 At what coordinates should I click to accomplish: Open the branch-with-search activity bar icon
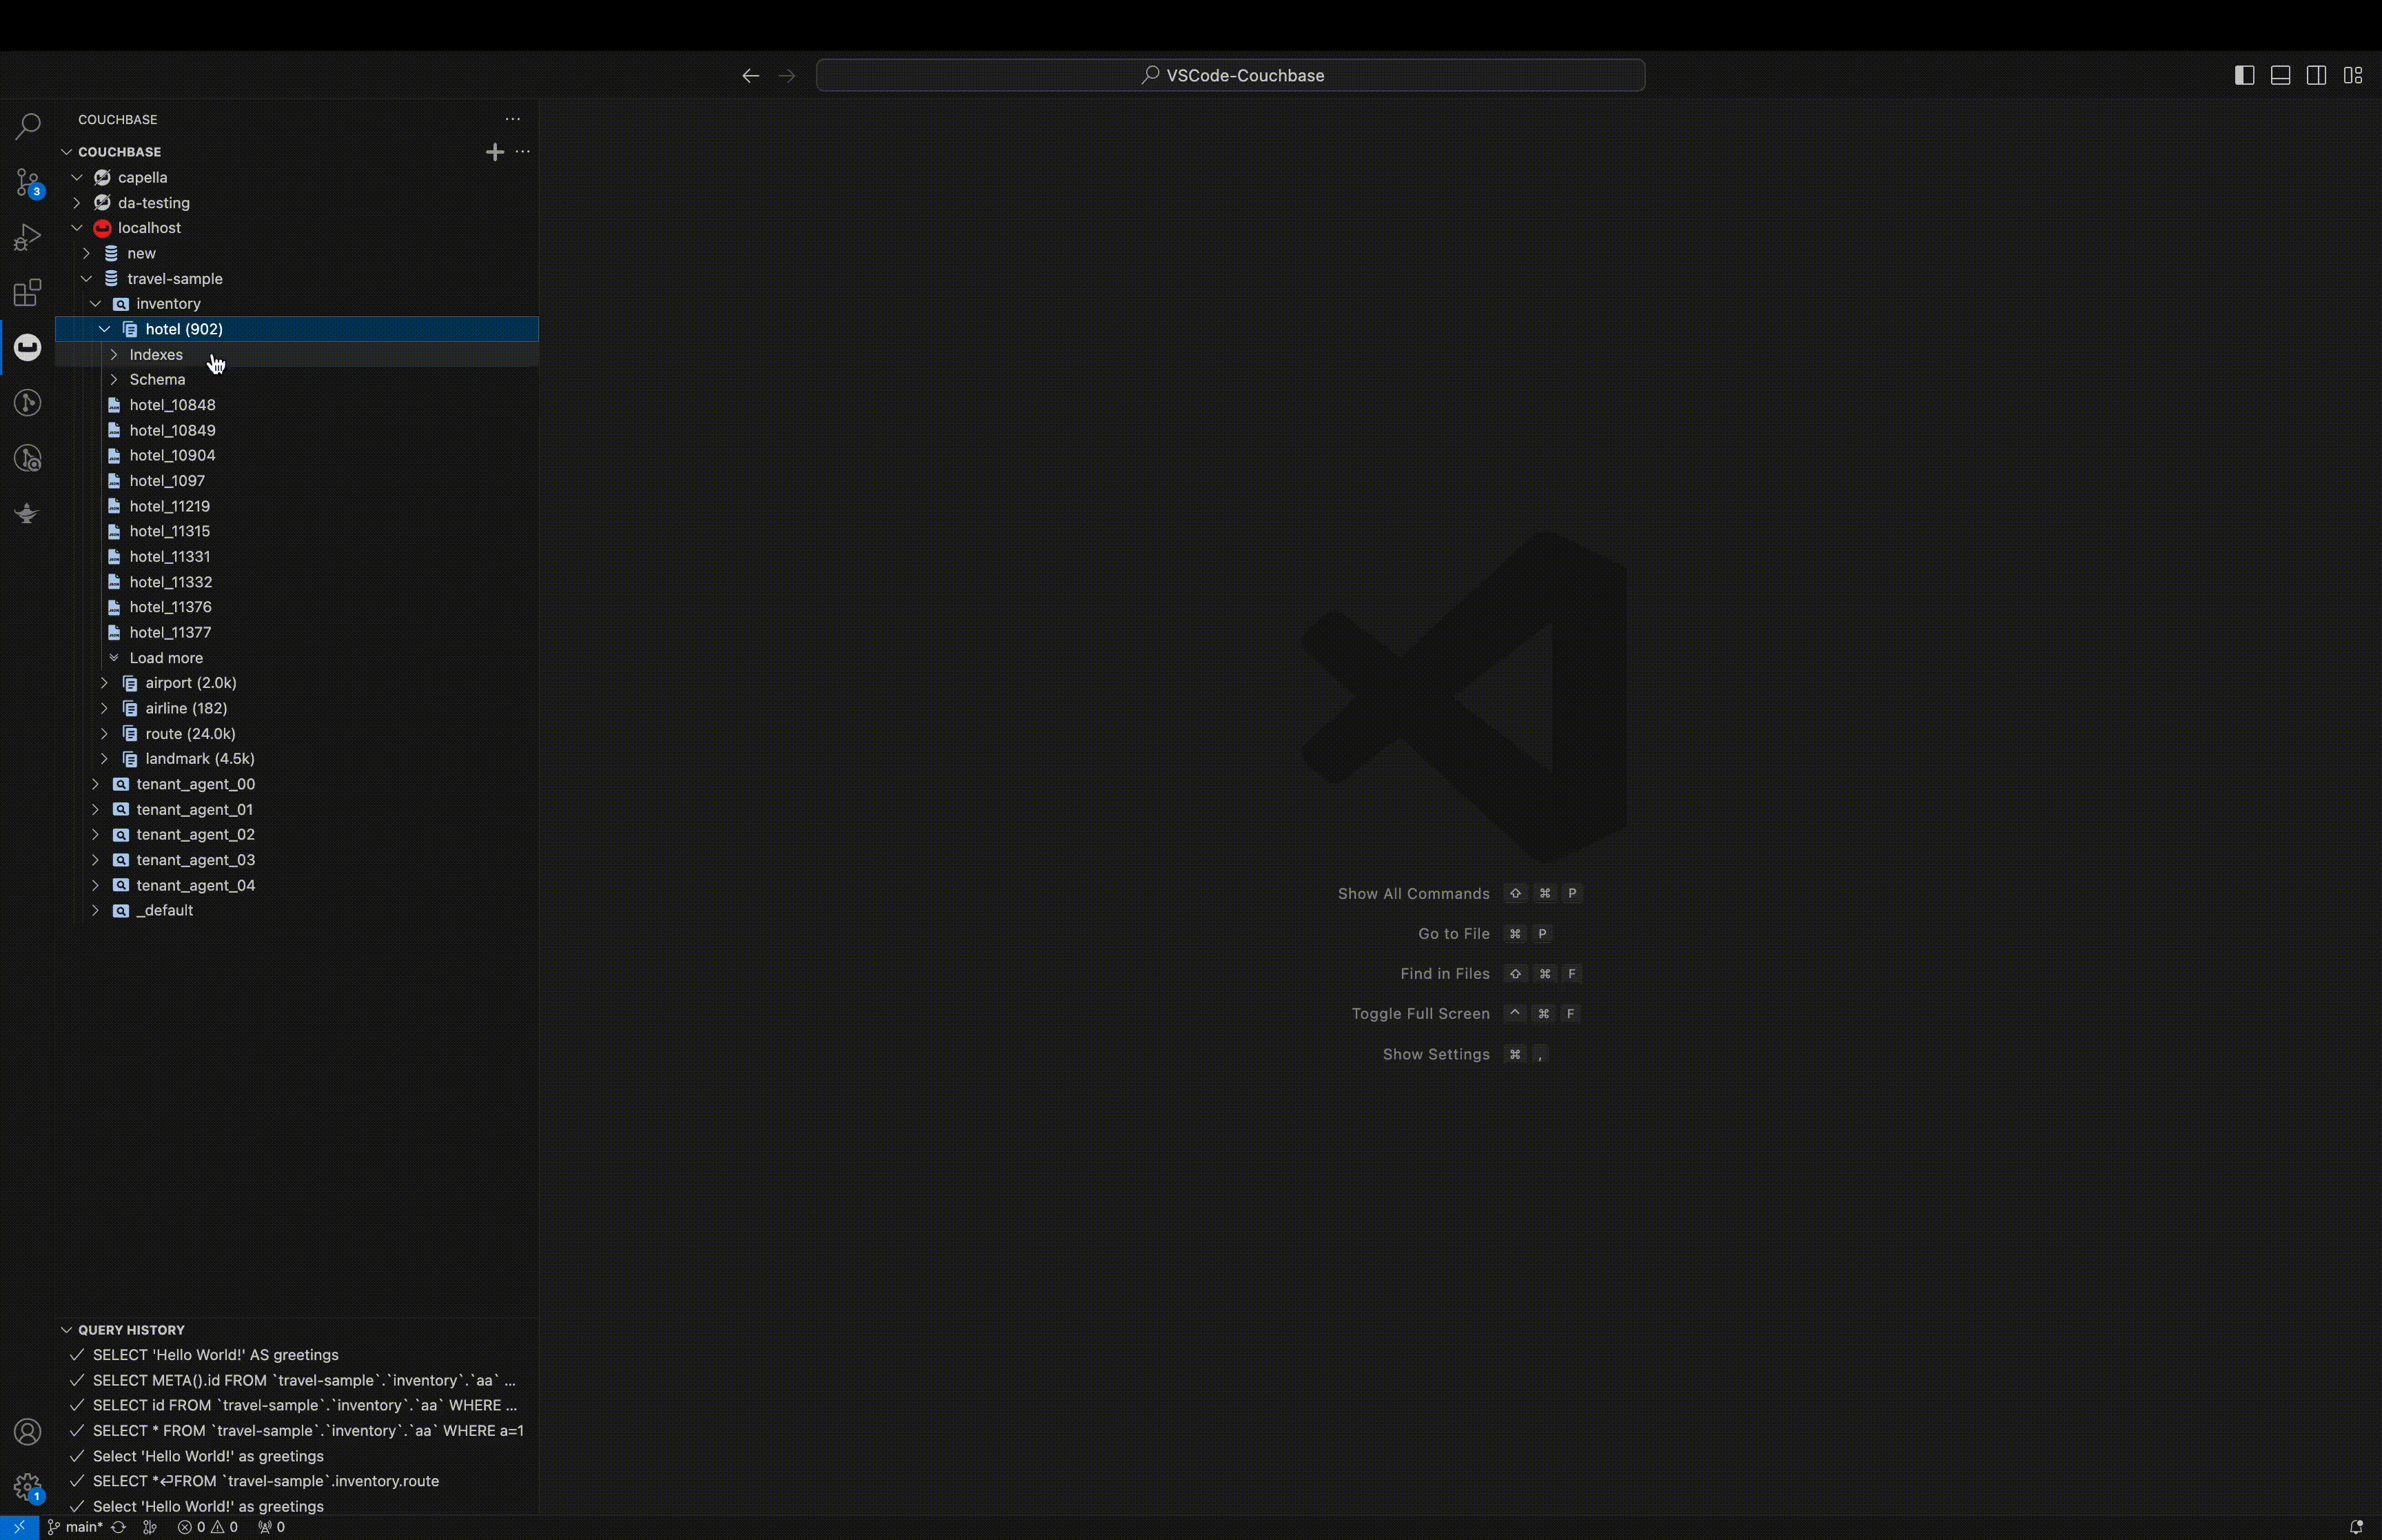(27, 459)
